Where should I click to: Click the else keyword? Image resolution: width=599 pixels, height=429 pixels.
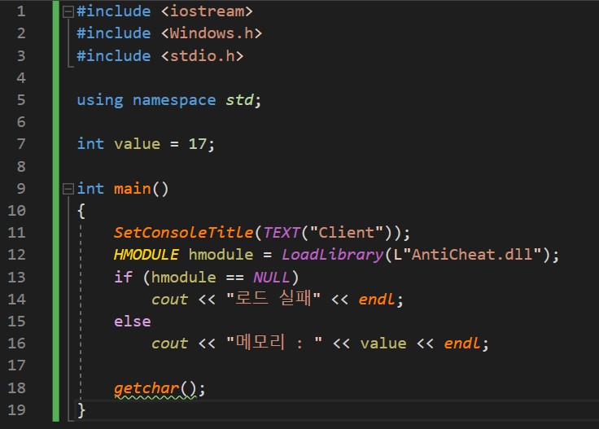pos(132,322)
